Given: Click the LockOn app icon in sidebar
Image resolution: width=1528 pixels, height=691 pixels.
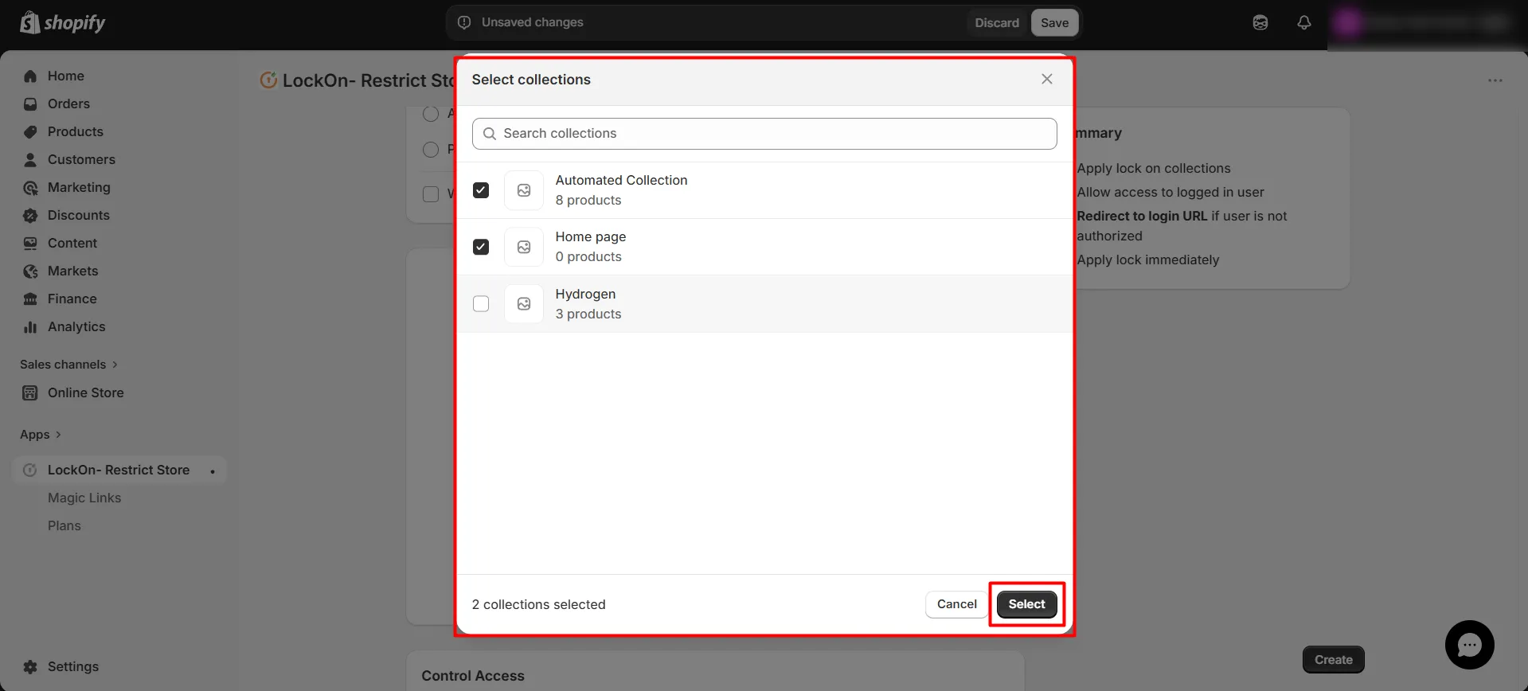Looking at the screenshot, I should coord(30,470).
